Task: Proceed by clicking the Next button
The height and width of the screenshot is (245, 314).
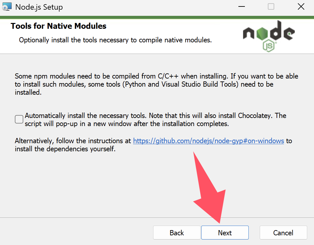Action: tap(225, 233)
